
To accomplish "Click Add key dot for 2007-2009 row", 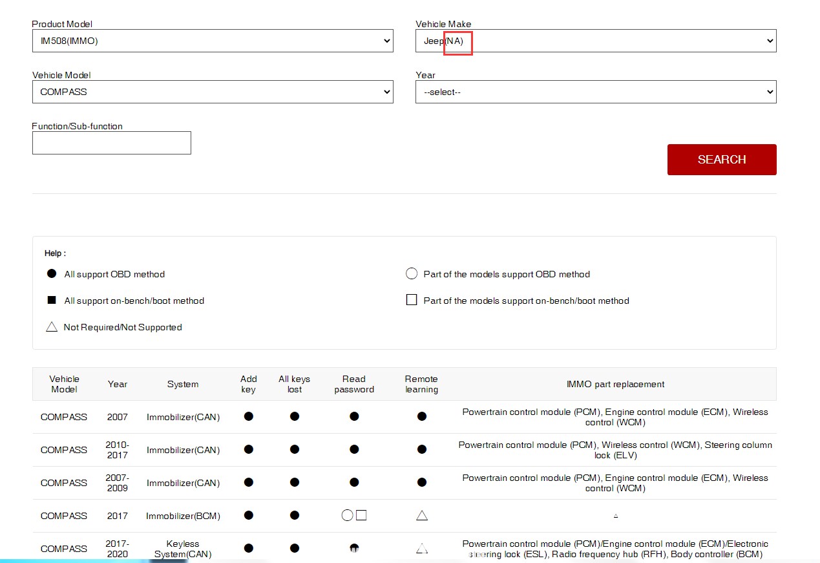I will [249, 482].
